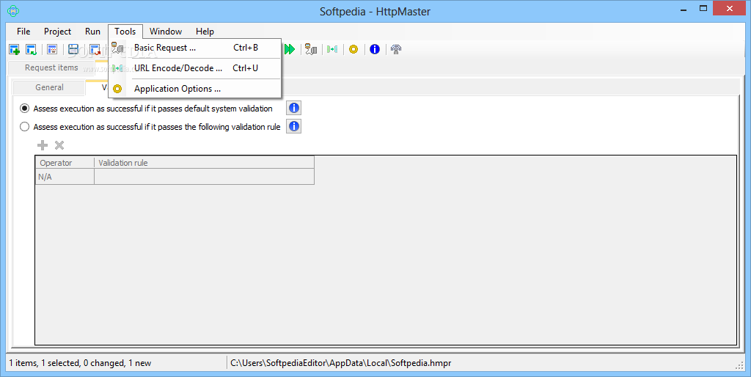Select default system validation radio button
The height and width of the screenshot is (377, 751).
coord(24,109)
